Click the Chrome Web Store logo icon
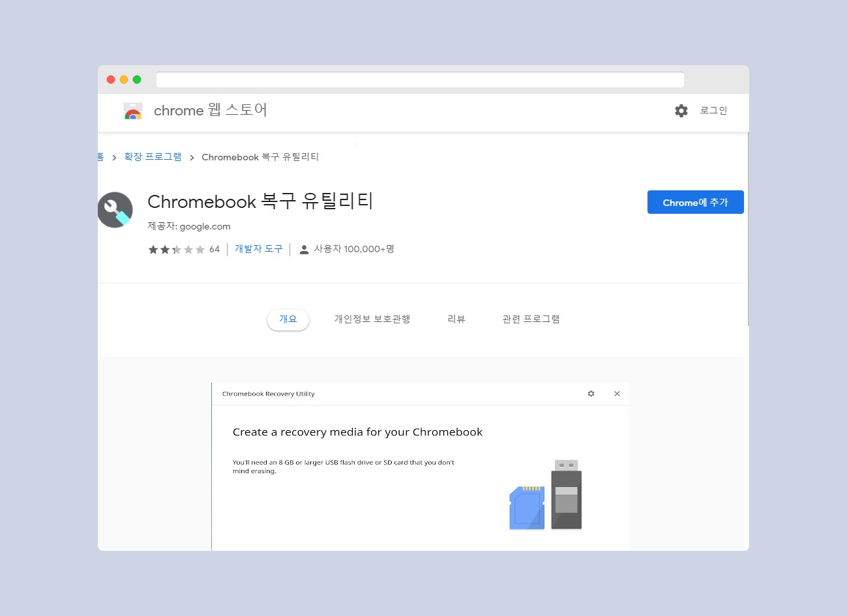Viewport: 847px width, 616px height. tap(133, 111)
